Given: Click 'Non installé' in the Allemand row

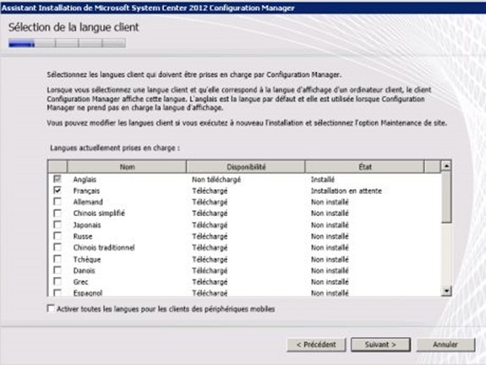Looking at the screenshot, I should coord(330,202).
